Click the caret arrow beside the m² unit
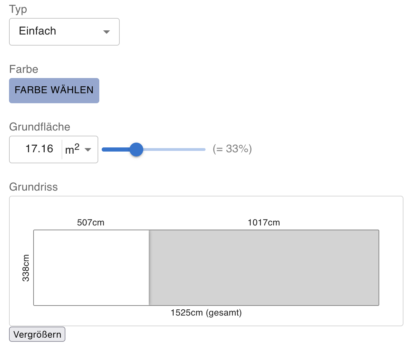This screenshot has width=409, height=348. (x=88, y=150)
